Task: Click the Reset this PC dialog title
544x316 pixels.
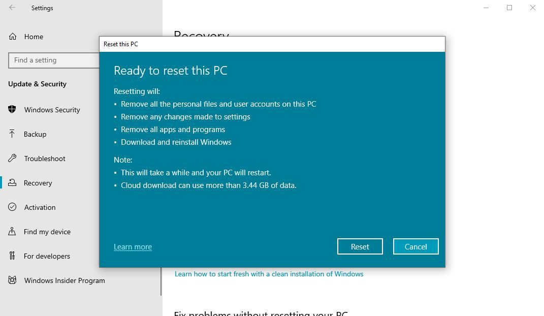Action: click(x=121, y=44)
